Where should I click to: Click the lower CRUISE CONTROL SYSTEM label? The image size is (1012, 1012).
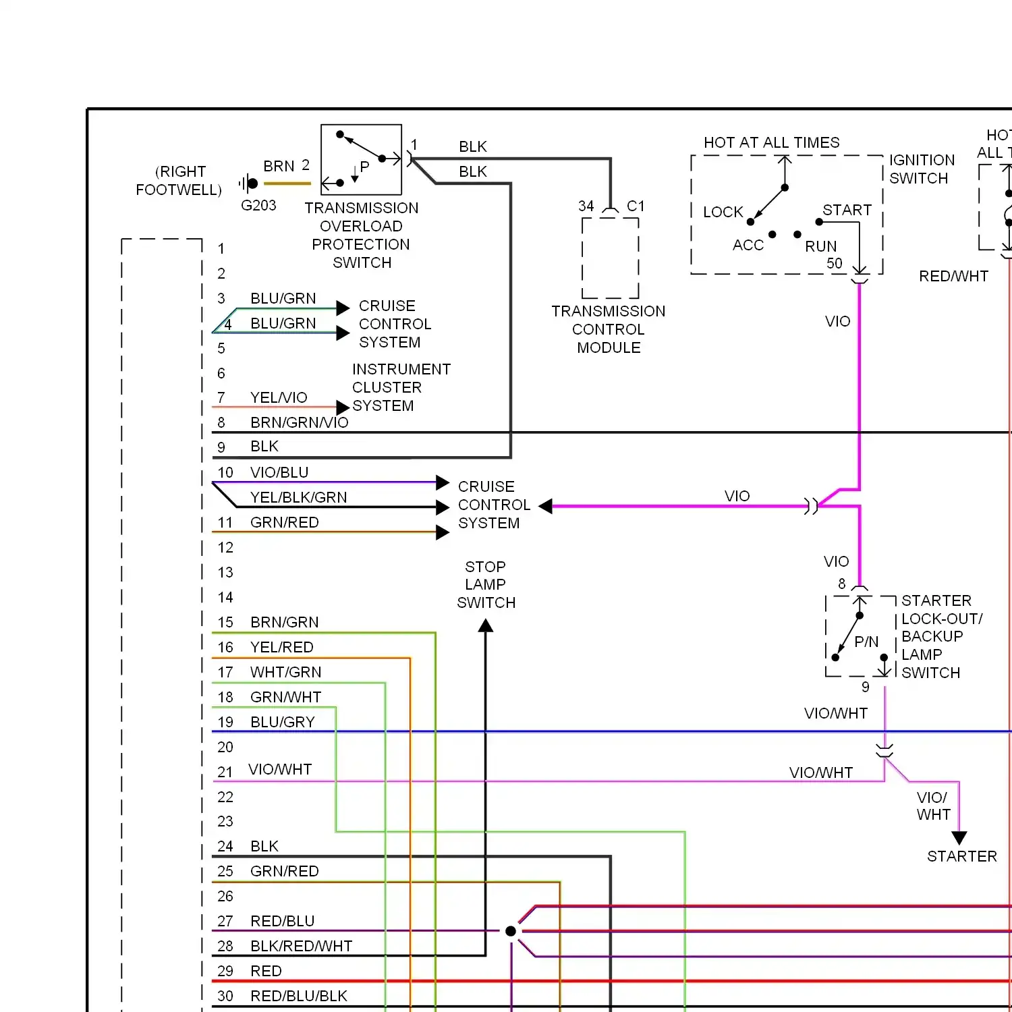tap(495, 505)
